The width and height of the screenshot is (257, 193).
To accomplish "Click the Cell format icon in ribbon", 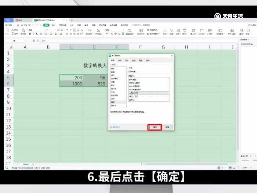I will click(193, 31).
